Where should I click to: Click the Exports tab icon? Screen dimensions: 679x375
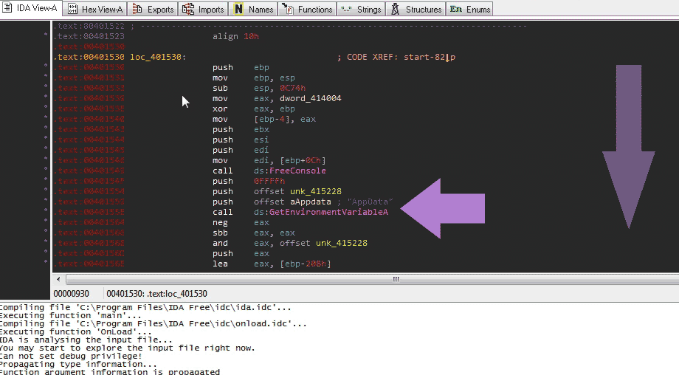[137, 10]
